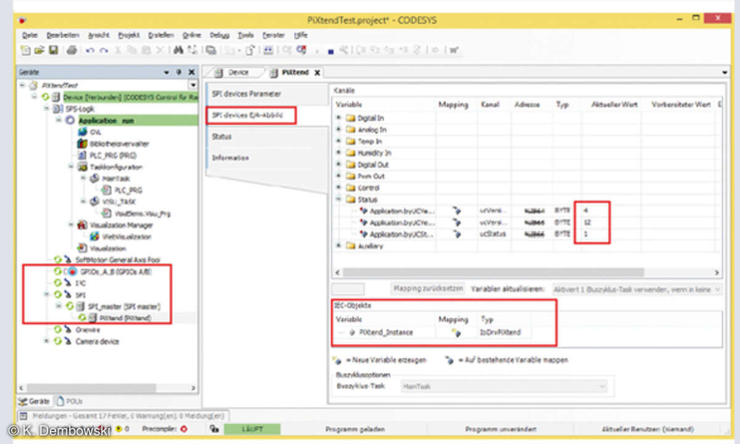The image size is (740, 444).
Task: Click the mapping icon of PiXtend_Instance row
Action: click(456, 333)
